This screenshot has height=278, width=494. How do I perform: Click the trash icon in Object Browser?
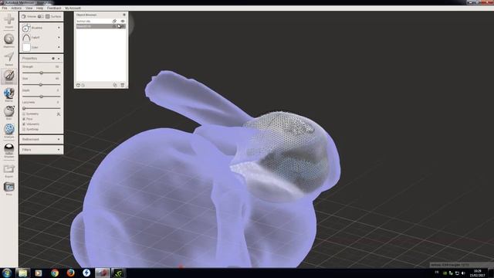[x=123, y=85]
